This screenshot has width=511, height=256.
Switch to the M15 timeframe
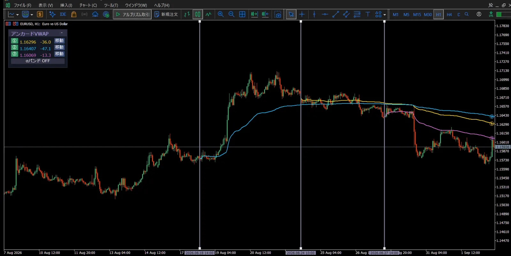point(417,15)
